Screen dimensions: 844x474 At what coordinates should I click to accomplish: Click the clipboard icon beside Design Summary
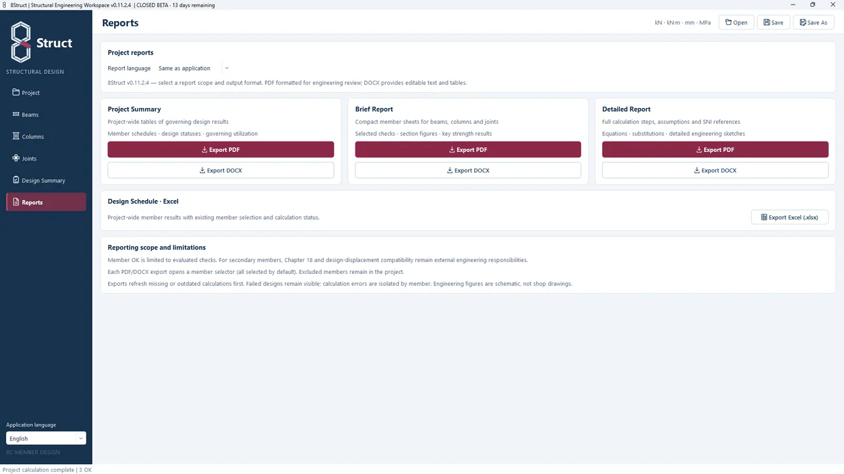click(16, 180)
